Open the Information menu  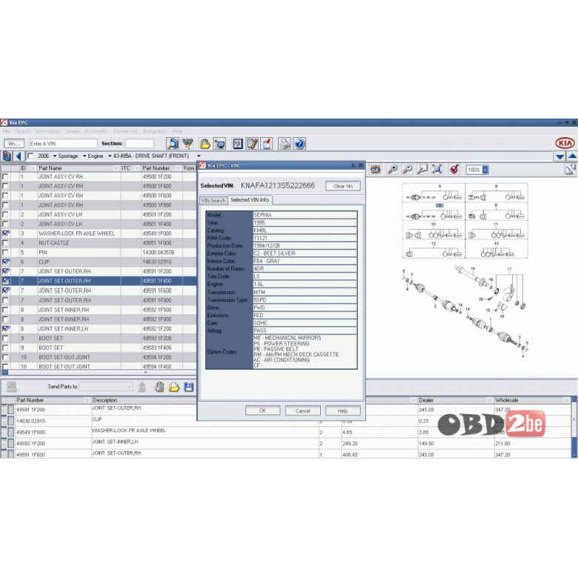point(48,131)
